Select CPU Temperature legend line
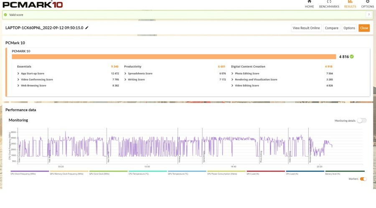376x208 pixels. pos(148,171)
